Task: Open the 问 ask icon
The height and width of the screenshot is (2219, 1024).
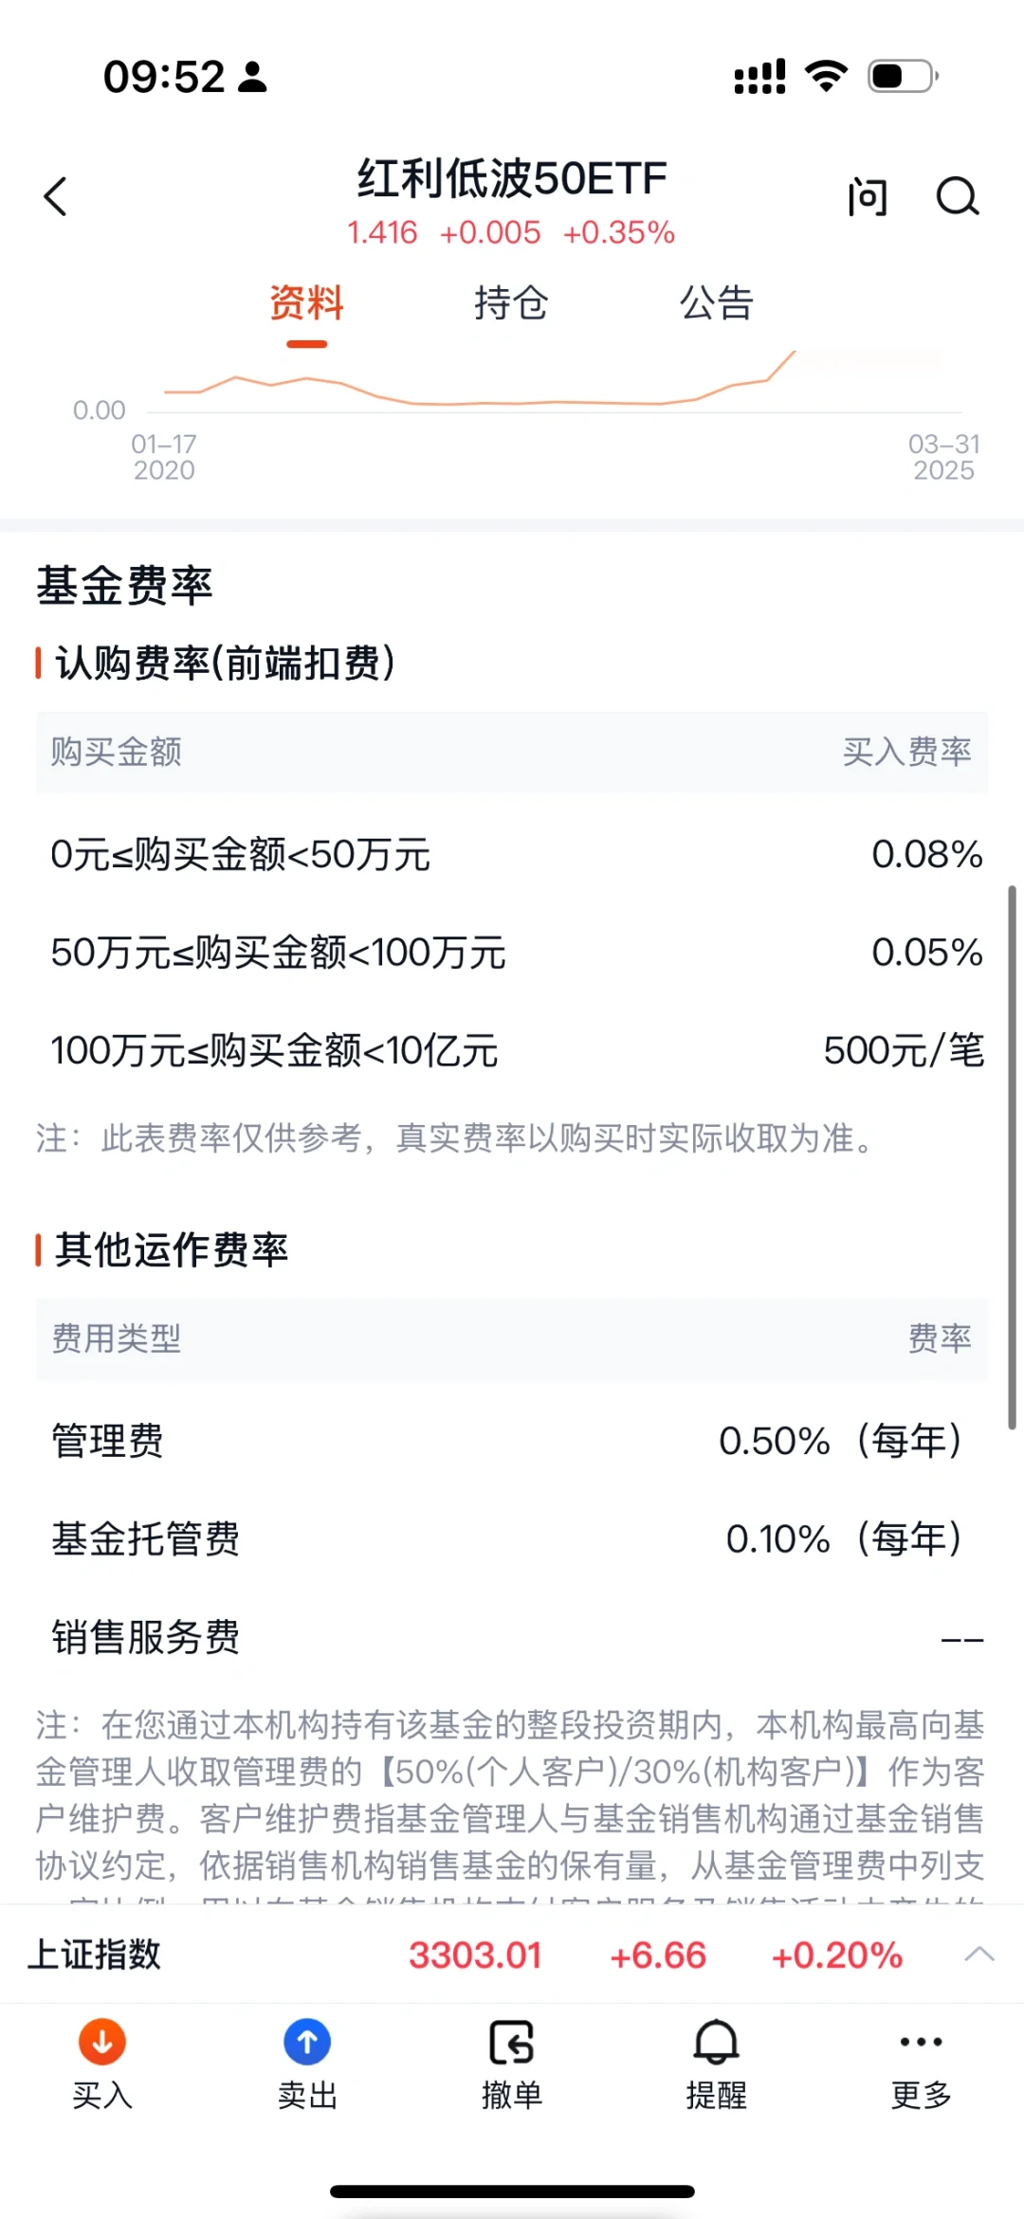Action: pos(868,197)
